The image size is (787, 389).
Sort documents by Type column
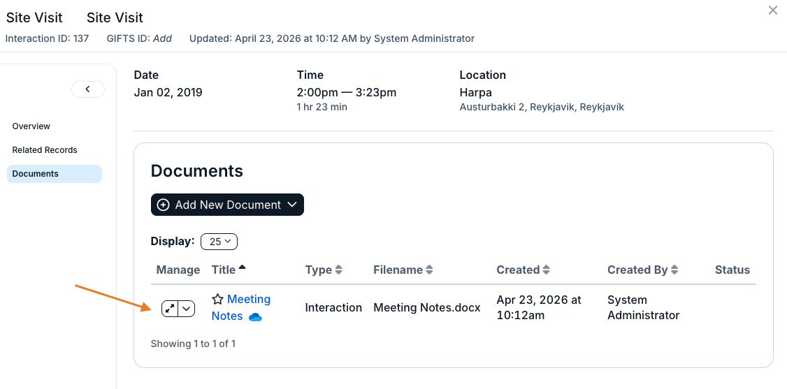[x=324, y=270]
